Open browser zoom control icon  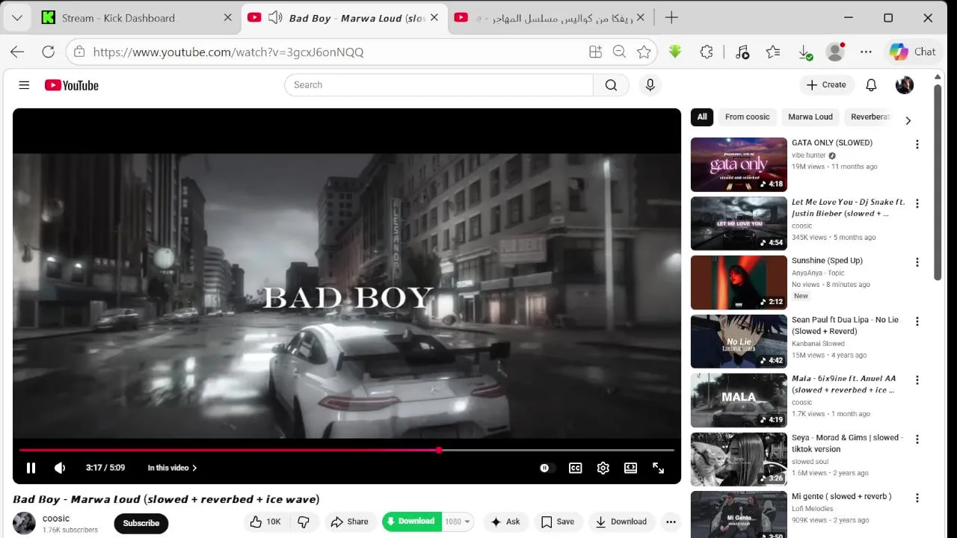click(619, 52)
